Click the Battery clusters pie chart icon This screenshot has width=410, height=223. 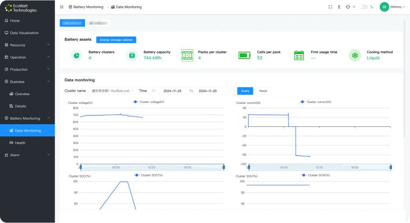(x=77, y=55)
